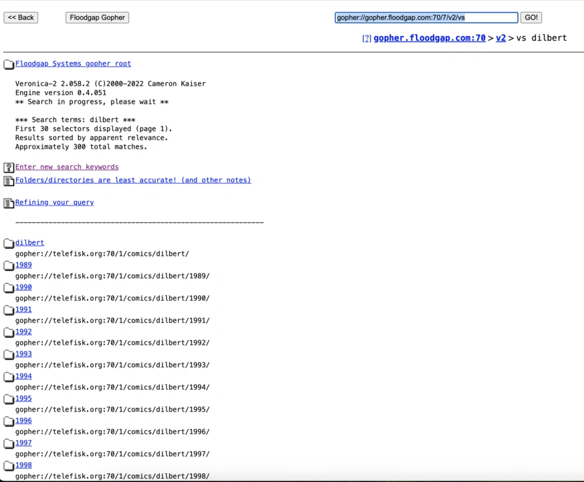Click the document icon beside Refining your query

click(9, 204)
